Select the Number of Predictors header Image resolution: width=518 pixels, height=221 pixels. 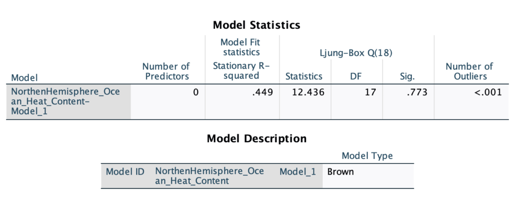pyautogui.click(x=167, y=72)
